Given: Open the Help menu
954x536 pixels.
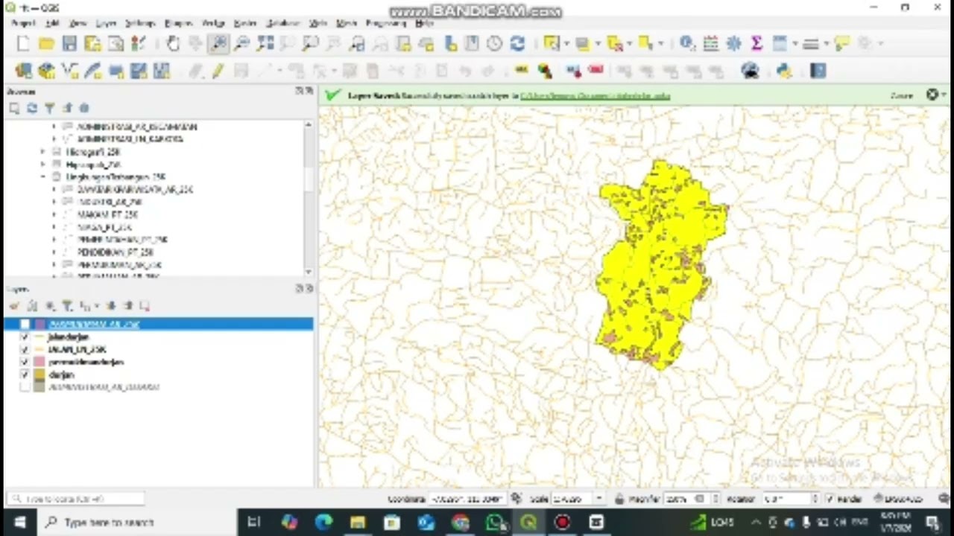Looking at the screenshot, I should click(x=424, y=23).
